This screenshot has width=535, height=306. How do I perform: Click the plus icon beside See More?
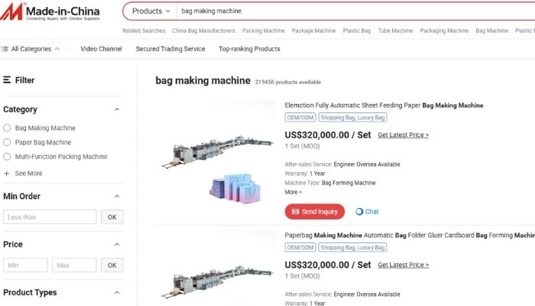[x=7, y=174]
